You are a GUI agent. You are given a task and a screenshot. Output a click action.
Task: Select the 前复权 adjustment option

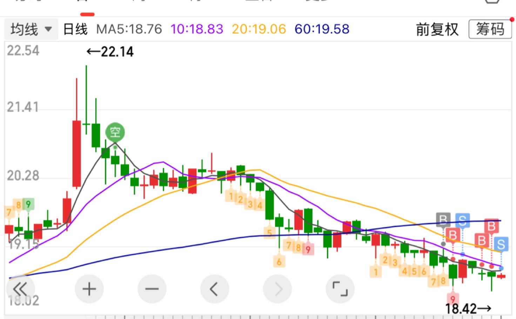[x=437, y=29]
